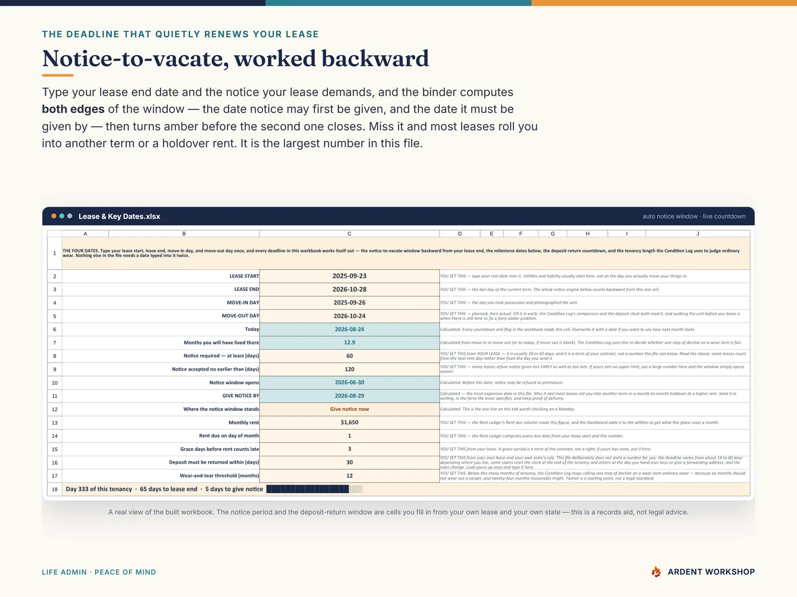The height and width of the screenshot is (597, 797).
Task: Click 'Monthly rent' label
Action: pos(244,422)
